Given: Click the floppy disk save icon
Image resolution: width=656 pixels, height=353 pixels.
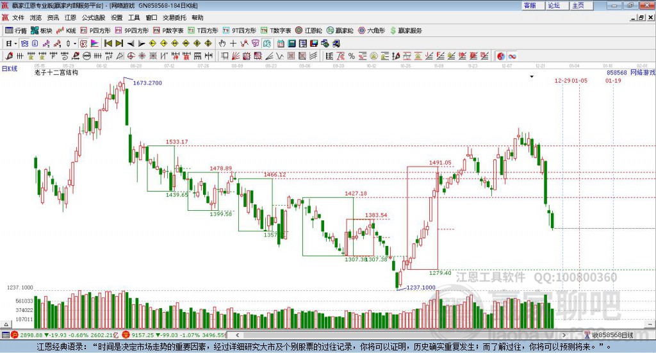Looking at the screenshot, I should (x=314, y=43).
